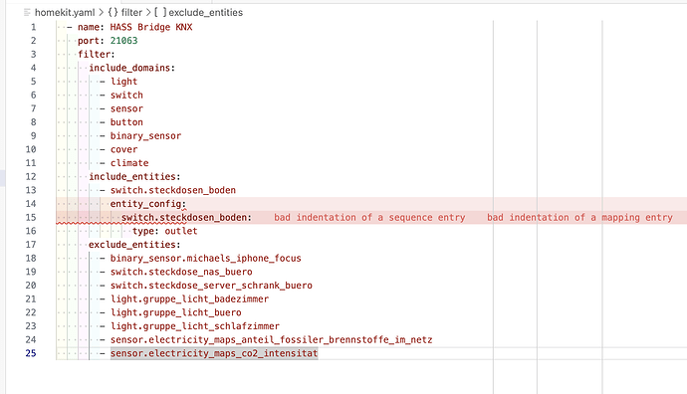The image size is (687, 394).
Task: Click the brackets icon before exclude_entities
Action: [x=160, y=12]
